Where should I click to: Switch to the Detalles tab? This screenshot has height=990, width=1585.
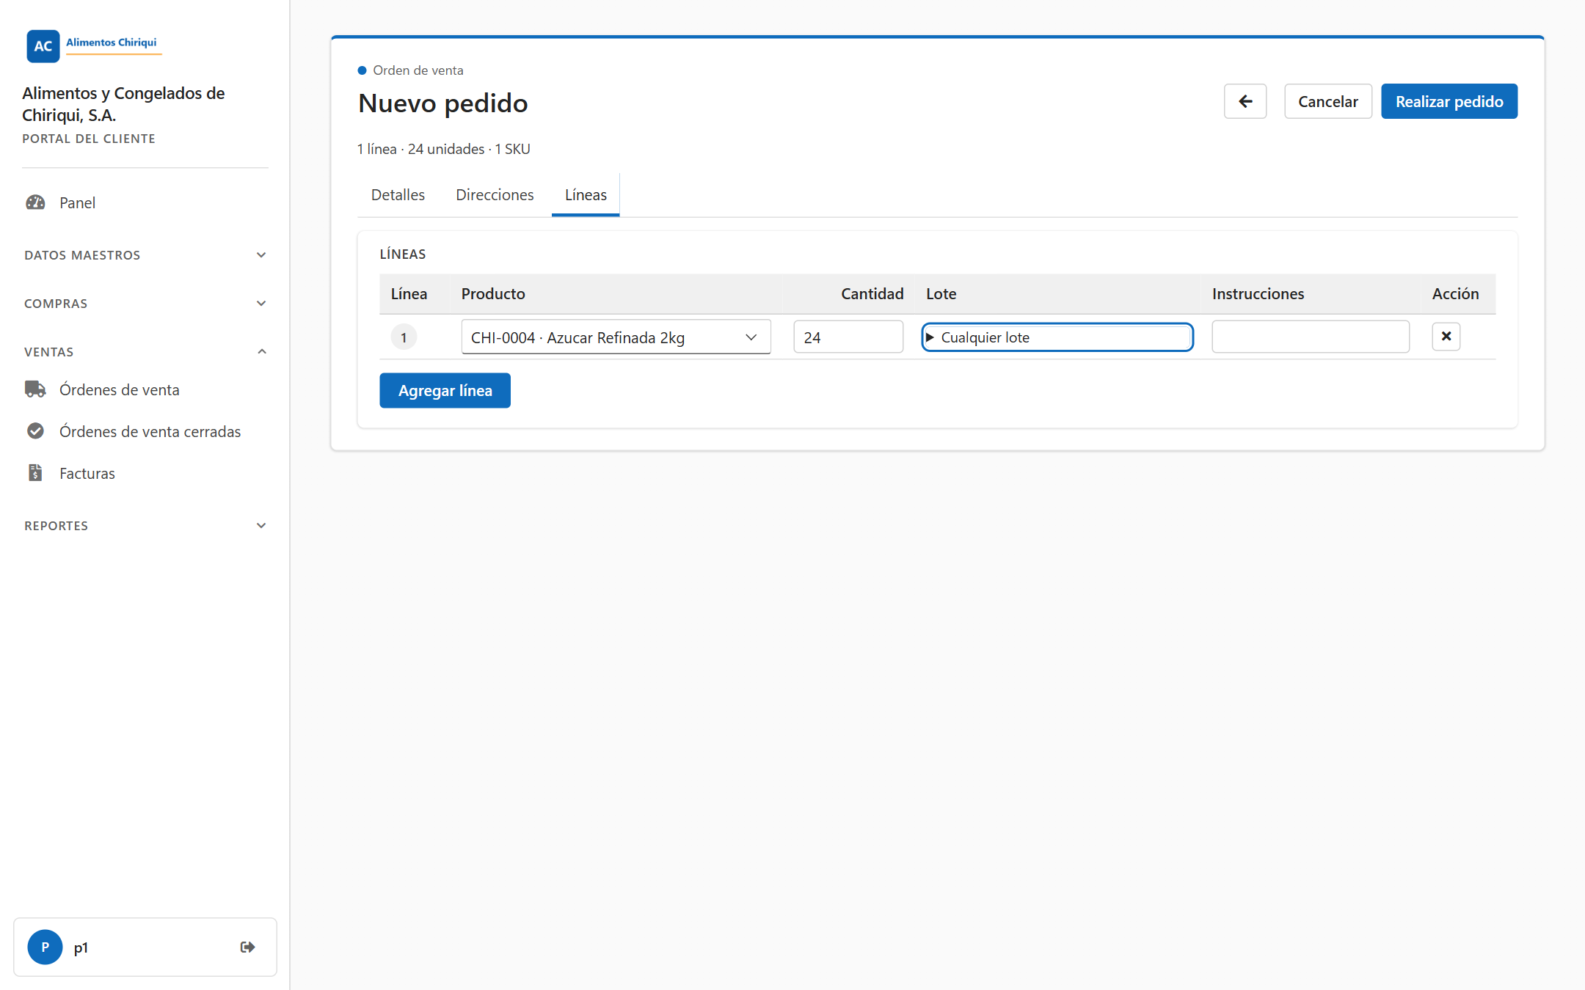tap(398, 195)
